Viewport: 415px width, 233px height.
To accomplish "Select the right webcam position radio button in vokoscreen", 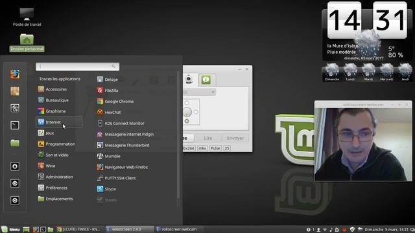I will coord(196,112).
